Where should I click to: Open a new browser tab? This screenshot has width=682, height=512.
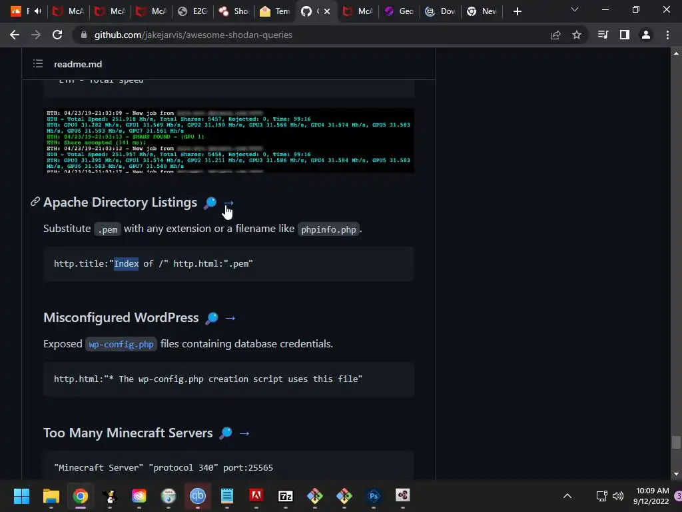coord(517,11)
